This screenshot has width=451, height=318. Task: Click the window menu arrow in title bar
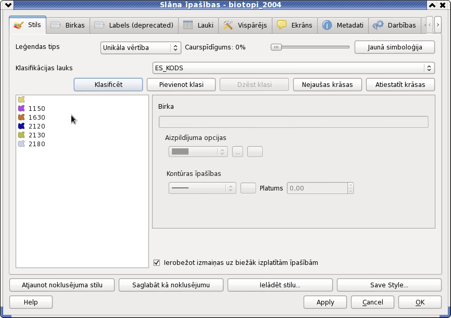pos(8,5)
